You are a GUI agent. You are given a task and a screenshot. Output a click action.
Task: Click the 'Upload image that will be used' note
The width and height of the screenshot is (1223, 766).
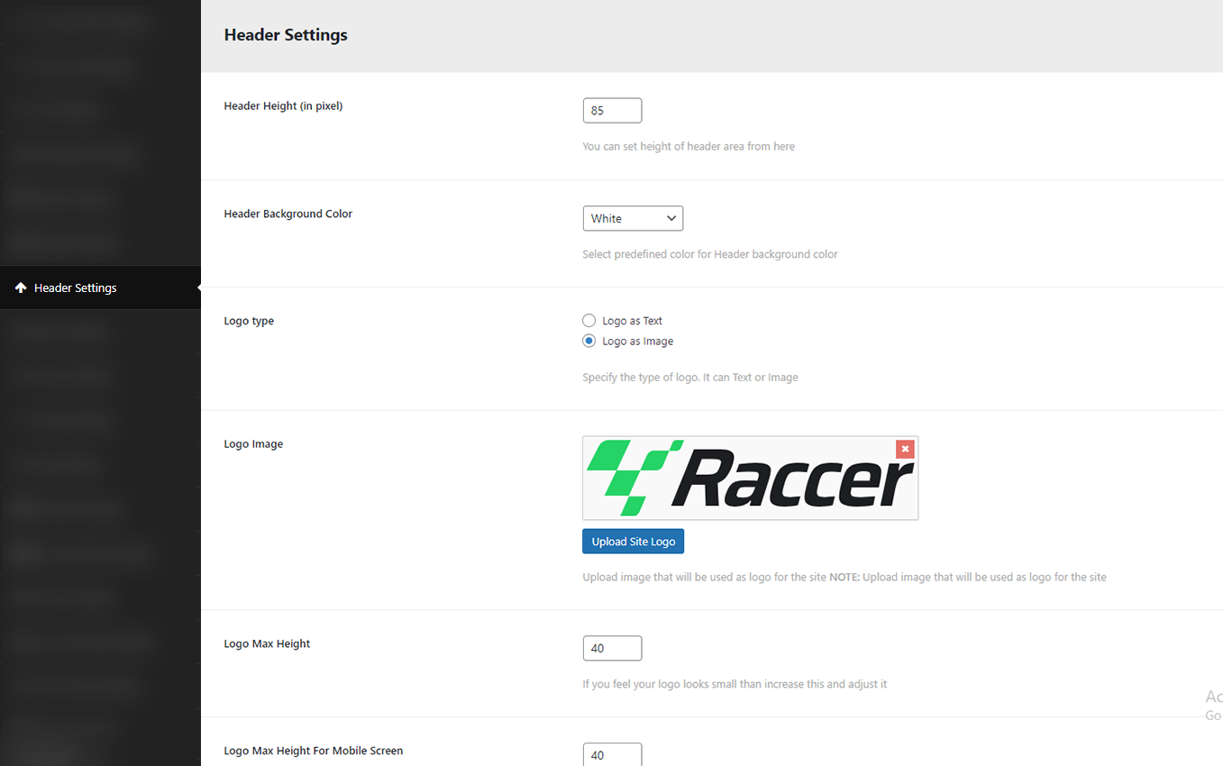point(844,577)
